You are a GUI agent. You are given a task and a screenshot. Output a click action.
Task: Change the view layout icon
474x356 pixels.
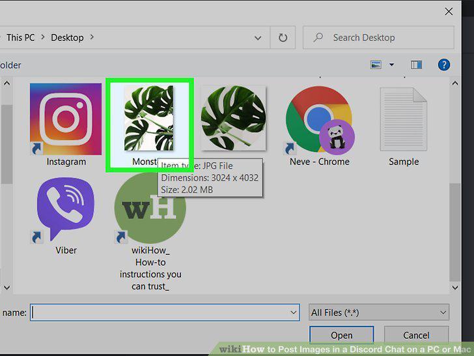(x=376, y=65)
